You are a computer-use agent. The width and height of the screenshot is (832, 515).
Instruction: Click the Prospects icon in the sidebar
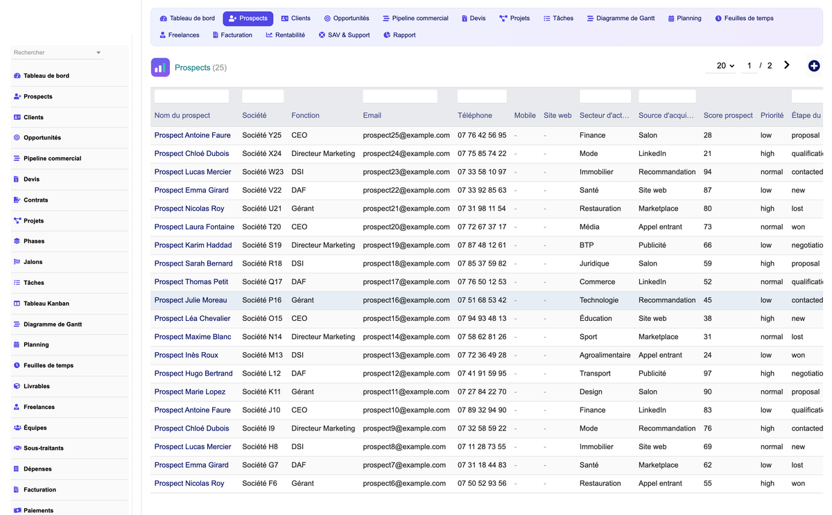[17, 96]
